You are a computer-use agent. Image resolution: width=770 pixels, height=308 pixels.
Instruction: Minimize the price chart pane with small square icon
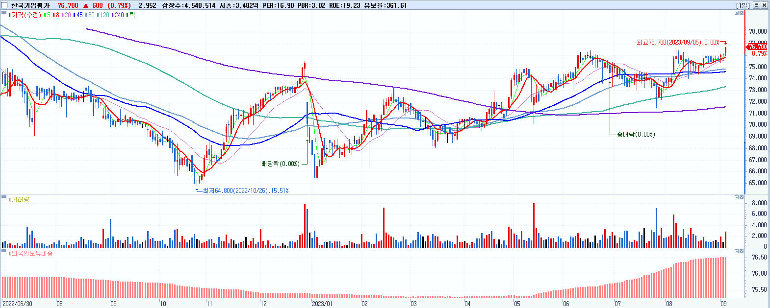click(736, 13)
